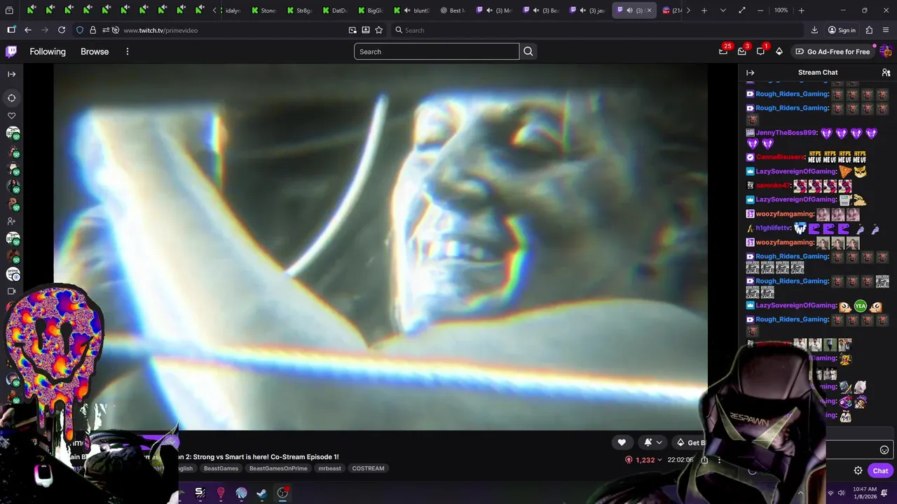This screenshot has width=897, height=504.
Task: Click Go Ad-Free for Free
Action: point(833,52)
